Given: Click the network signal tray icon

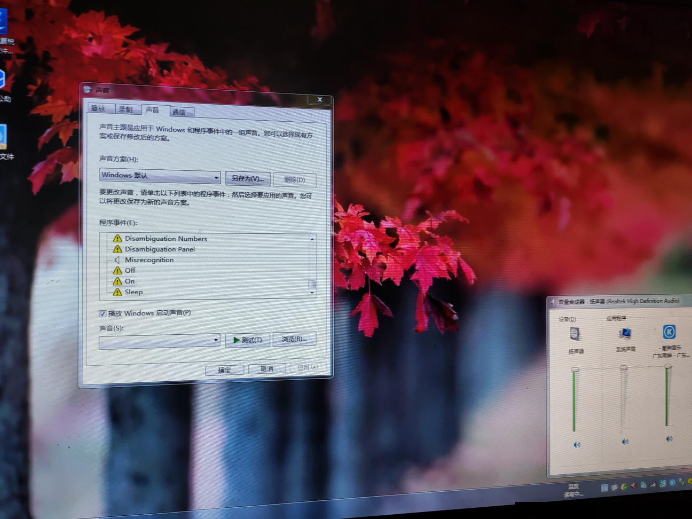Looking at the screenshot, I should (x=653, y=484).
